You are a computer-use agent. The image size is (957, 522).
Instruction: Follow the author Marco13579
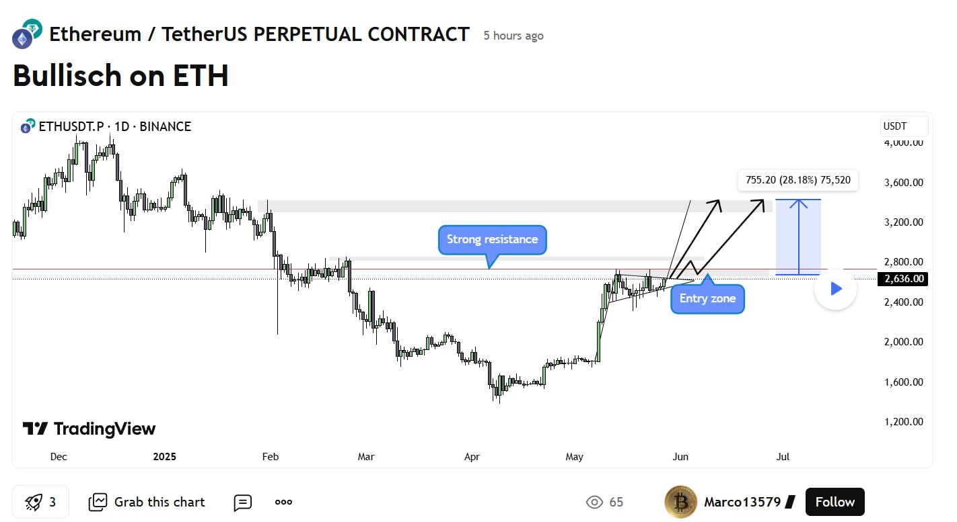(x=835, y=502)
